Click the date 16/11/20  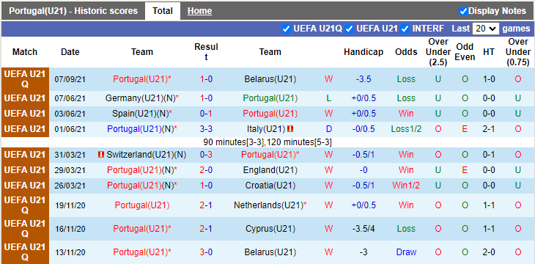coord(70,229)
